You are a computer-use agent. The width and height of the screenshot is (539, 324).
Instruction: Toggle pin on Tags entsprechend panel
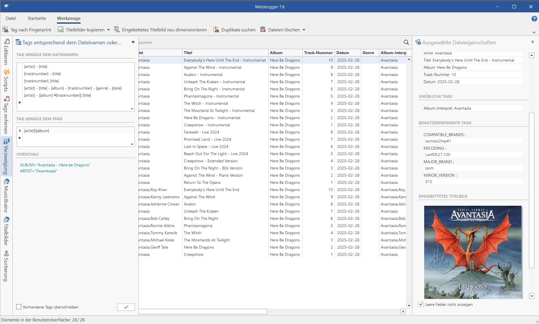(x=133, y=42)
